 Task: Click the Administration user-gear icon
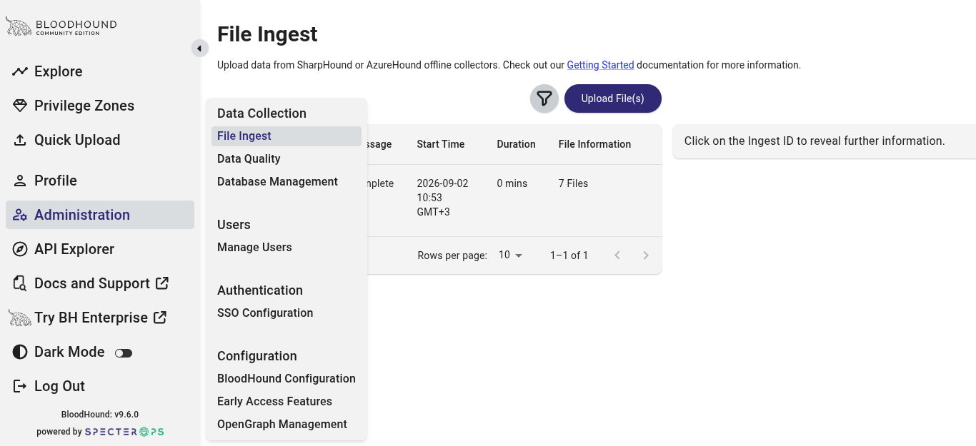coord(20,215)
